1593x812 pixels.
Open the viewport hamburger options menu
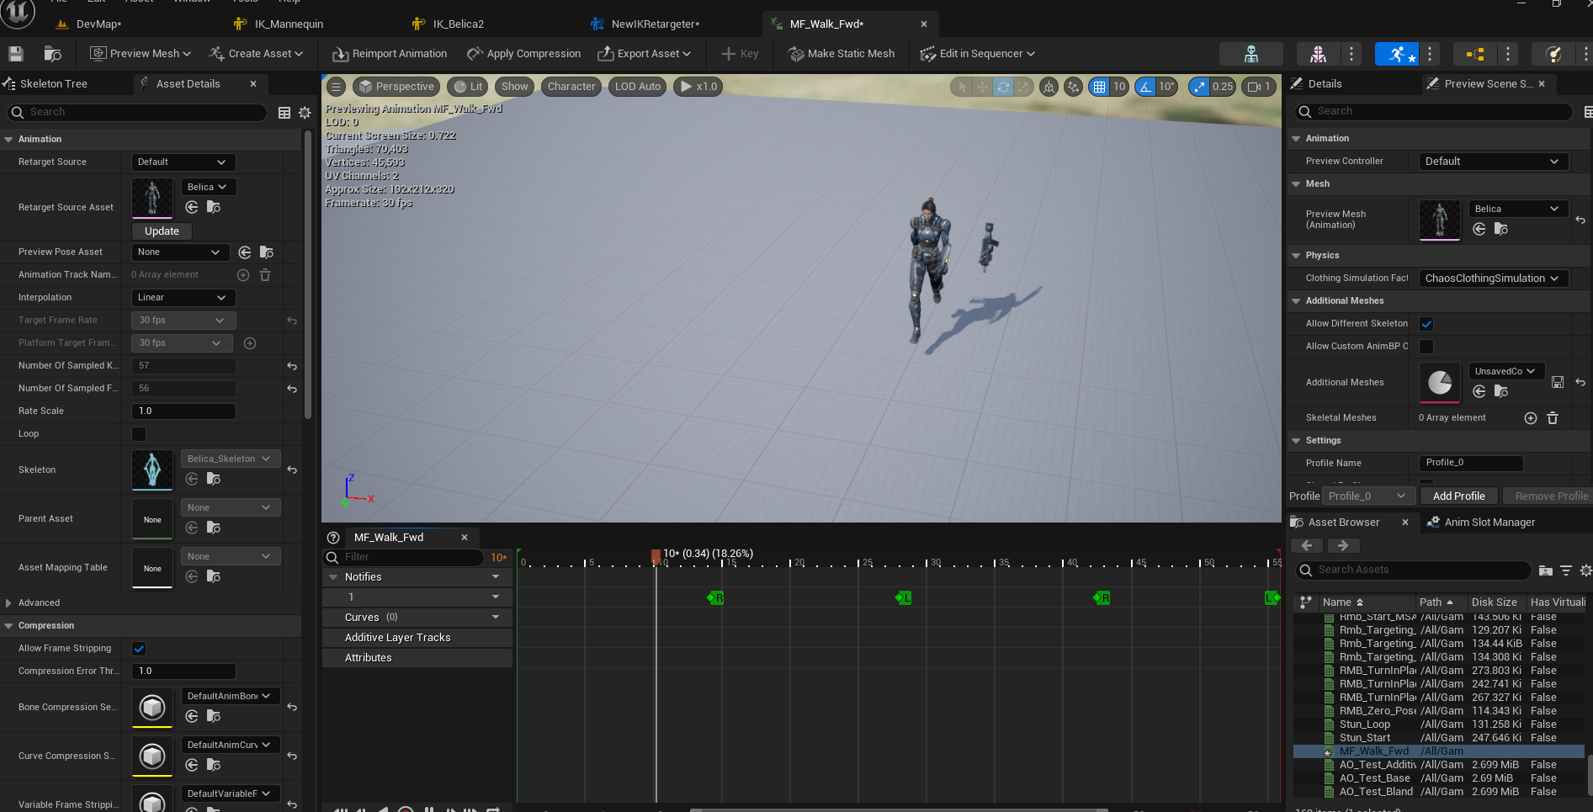pyautogui.click(x=336, y=87)
